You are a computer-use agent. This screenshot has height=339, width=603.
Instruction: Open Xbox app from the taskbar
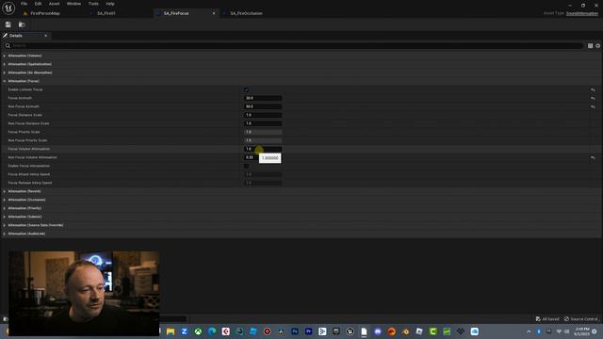click(198, 331)
